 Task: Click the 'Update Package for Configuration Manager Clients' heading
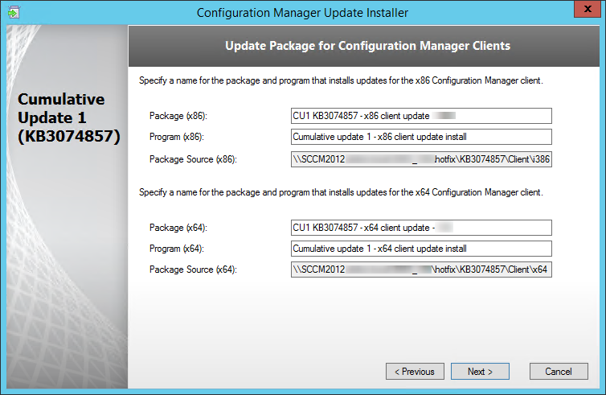point(367,46)
